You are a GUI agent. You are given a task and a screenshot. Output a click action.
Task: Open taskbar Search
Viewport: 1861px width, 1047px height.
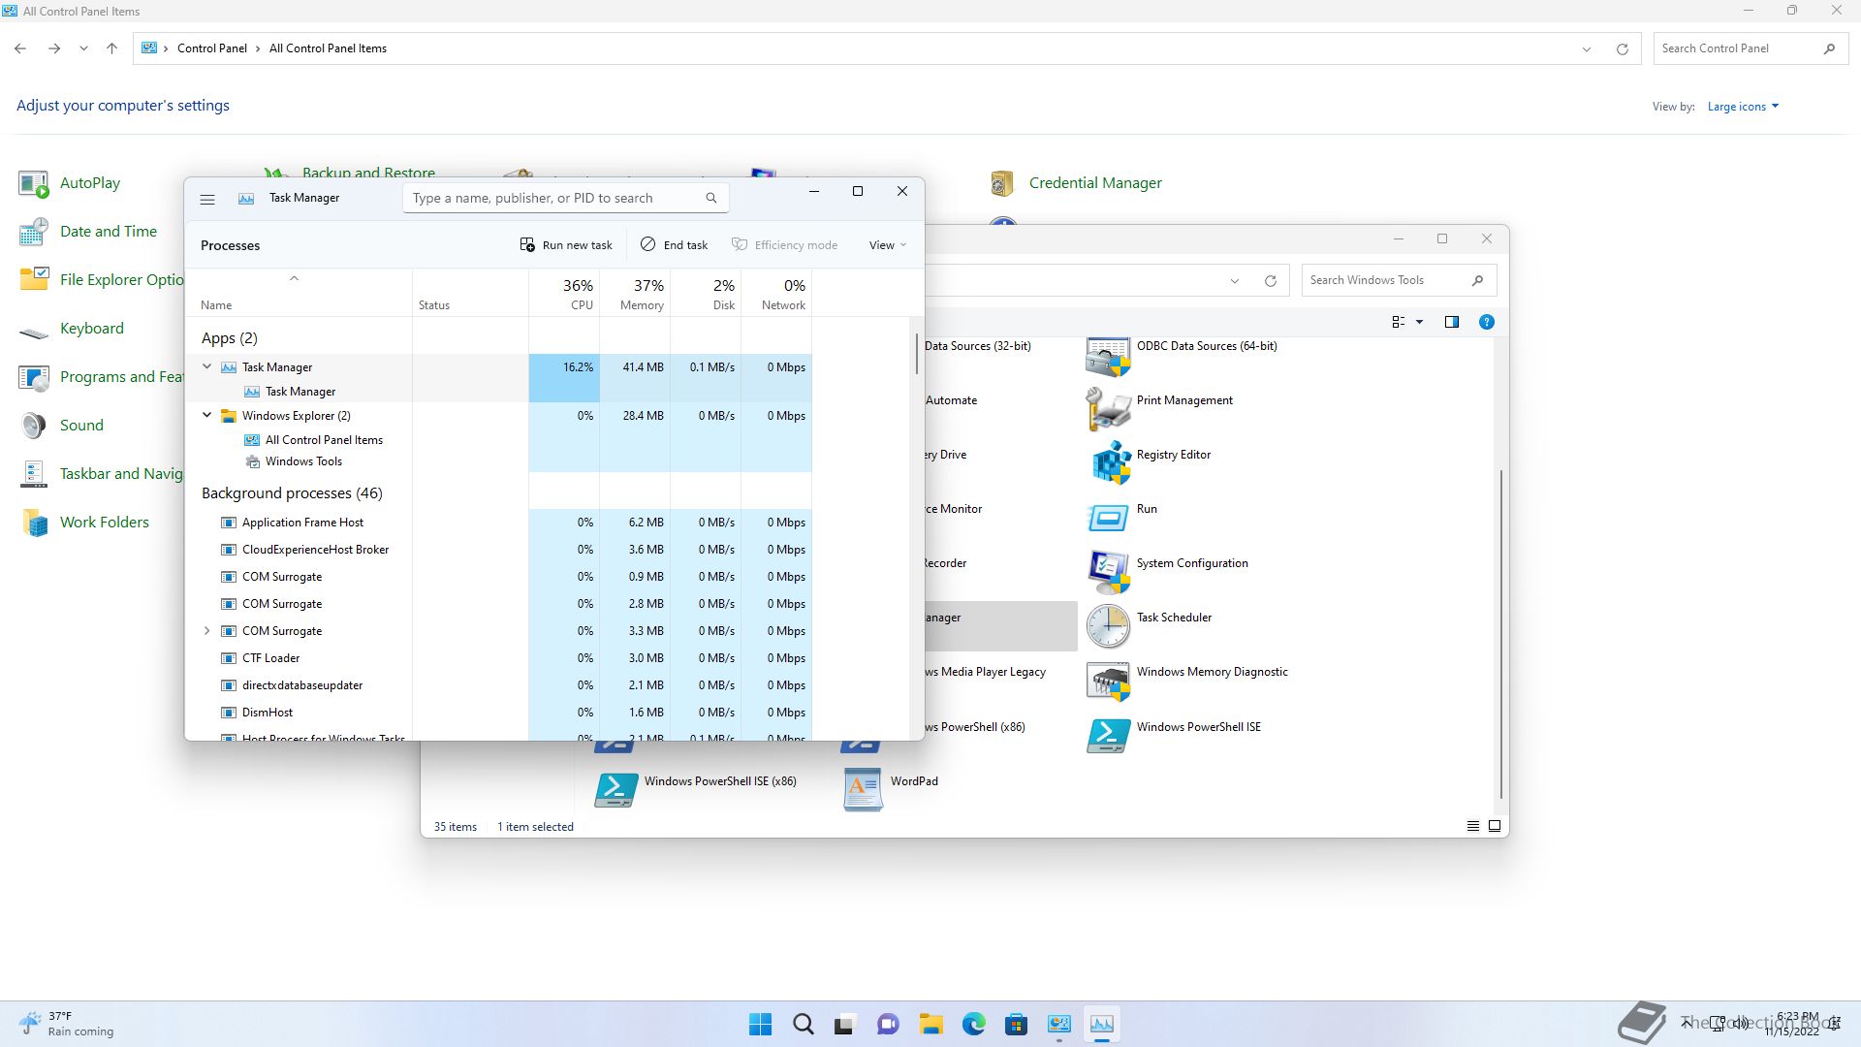coord(803,1024)
